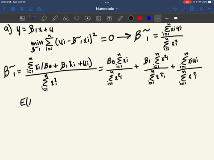
Task: Go back with the left chevron
Action: [4, 9]
